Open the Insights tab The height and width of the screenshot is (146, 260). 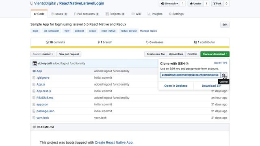click(x=155, y=14)
